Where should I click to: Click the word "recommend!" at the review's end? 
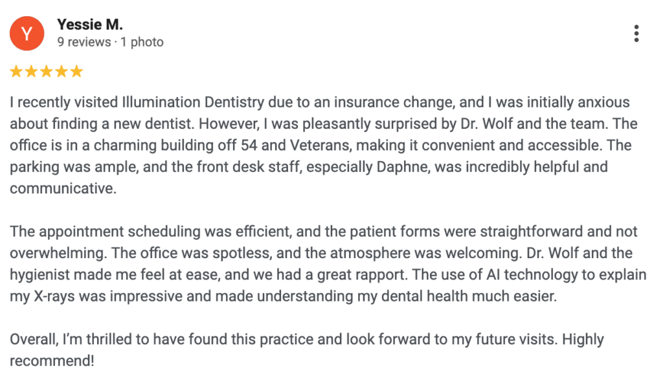click(x=52, y=360)
